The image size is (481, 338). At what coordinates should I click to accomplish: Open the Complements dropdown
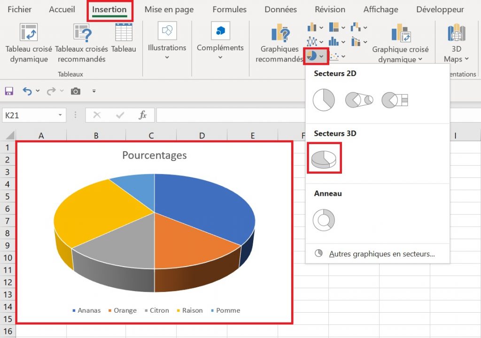pyautogui.click(x=220, y=47)
